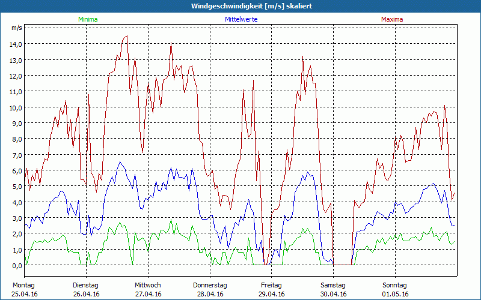Screen dimensions: 481x300
Task: Click the 13,0 y-axis value
Action: pyautogui.click(x=16, y=61)
